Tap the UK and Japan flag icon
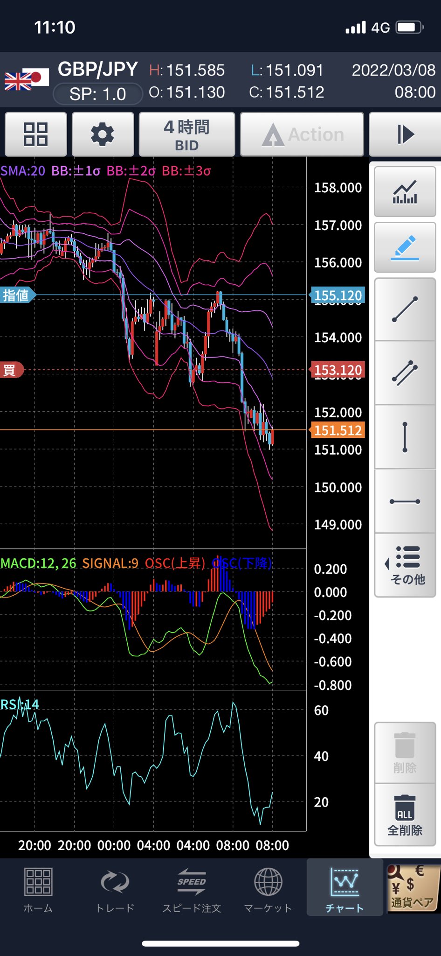441x956 pixels. tap(27, 79)
